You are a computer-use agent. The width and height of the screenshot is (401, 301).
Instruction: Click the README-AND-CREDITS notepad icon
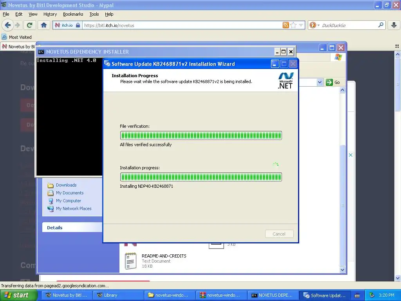pyautogui.click(x=130, y=261)
